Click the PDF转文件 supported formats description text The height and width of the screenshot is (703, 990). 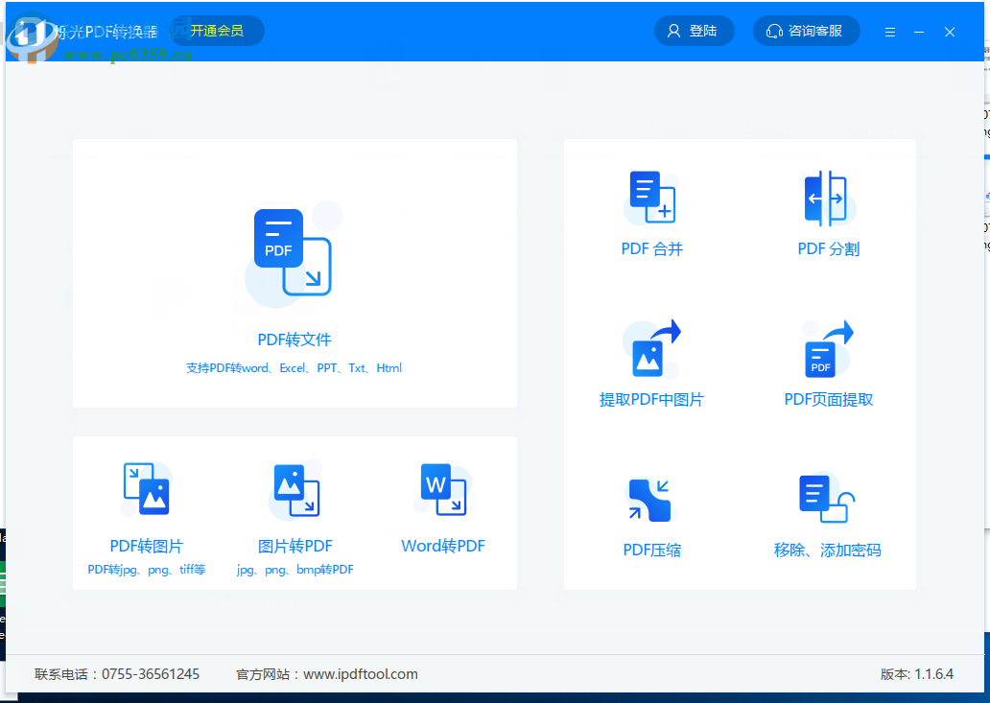[294, 367]
